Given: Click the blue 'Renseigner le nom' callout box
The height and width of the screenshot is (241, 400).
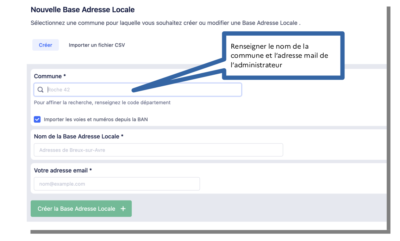Looking at the screenshot, I should (x=283, y=55).
